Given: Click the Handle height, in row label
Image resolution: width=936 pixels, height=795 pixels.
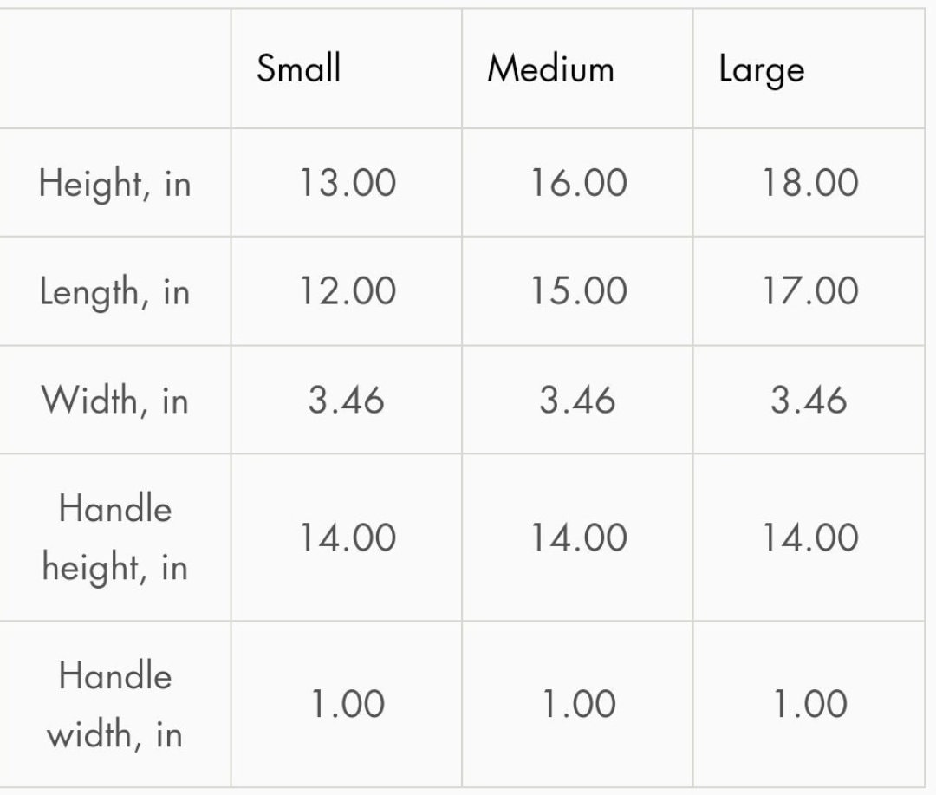Looking at the screenshot, I should 114,538.
